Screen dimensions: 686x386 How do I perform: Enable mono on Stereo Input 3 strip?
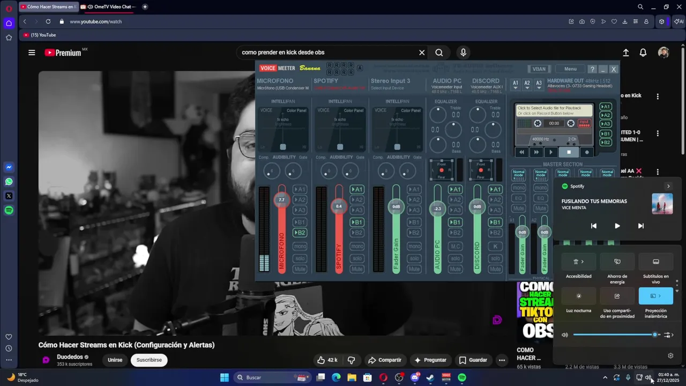click(x=414, y=246)
